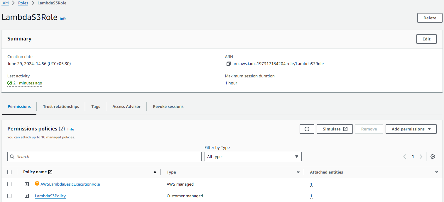Copy the role ARN to clipboard
444x202 pixels.
pyautogui.click(x=229, y=64)
